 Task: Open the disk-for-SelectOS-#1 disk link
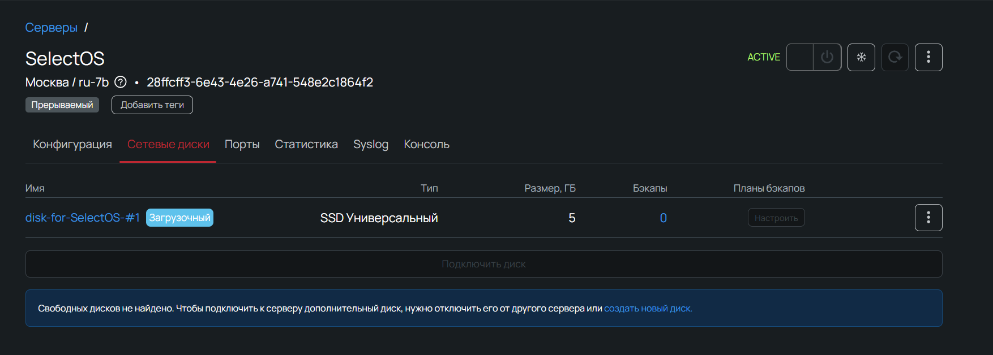(x=83, y=218)
